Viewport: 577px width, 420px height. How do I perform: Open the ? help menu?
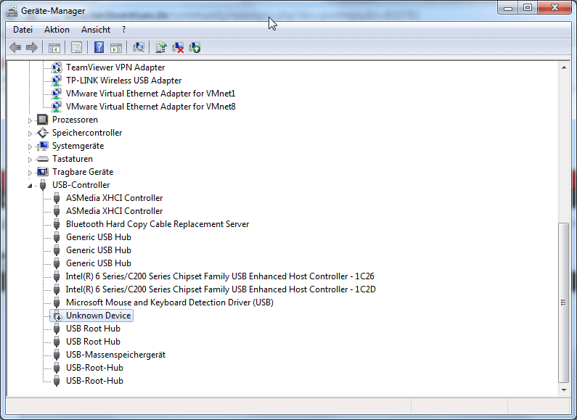click(x=123, y=30)
